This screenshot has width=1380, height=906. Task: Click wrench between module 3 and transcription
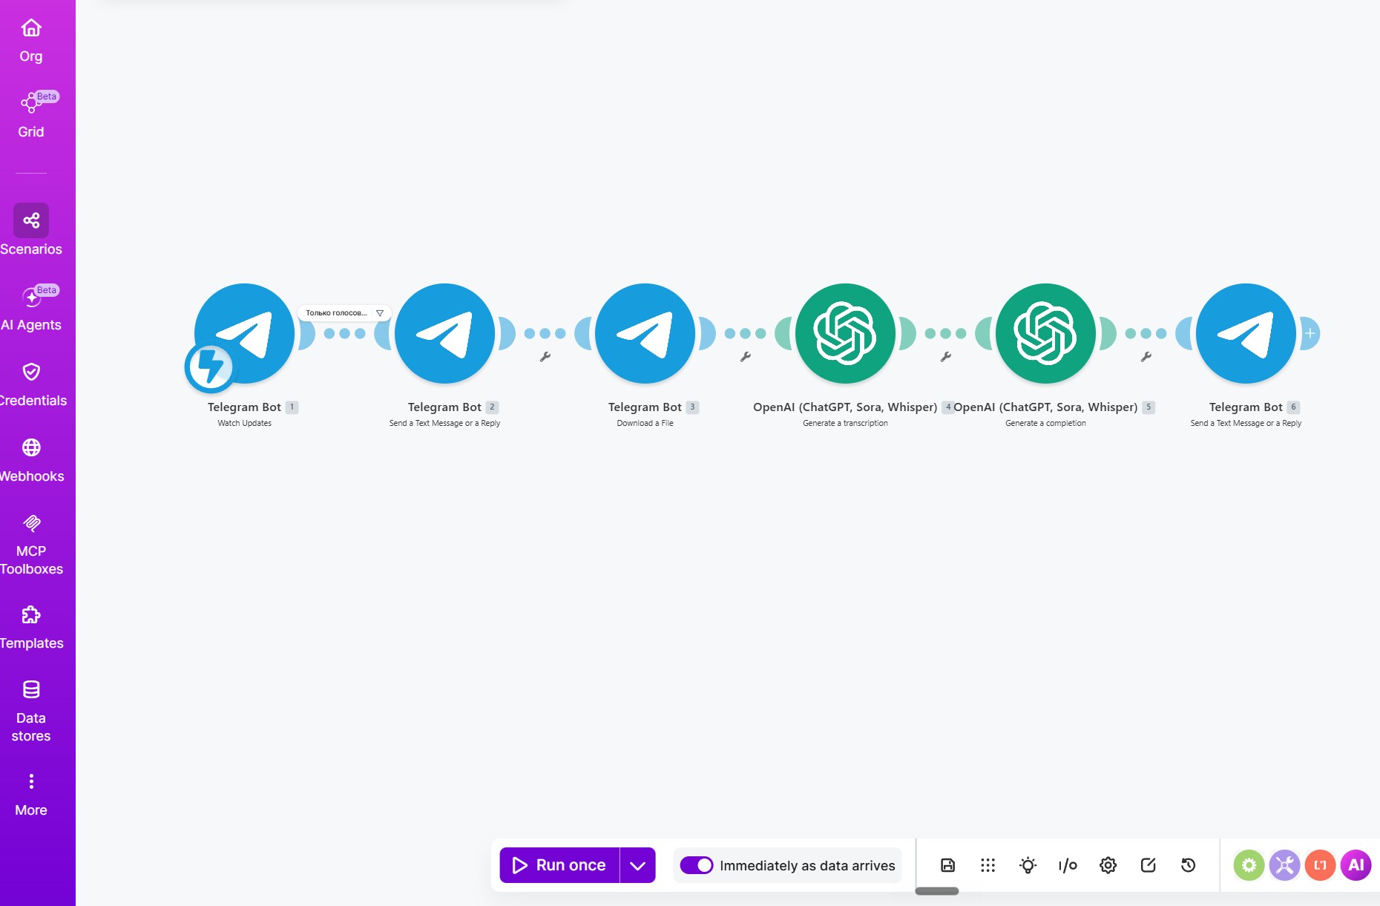[x=746, y=357]
